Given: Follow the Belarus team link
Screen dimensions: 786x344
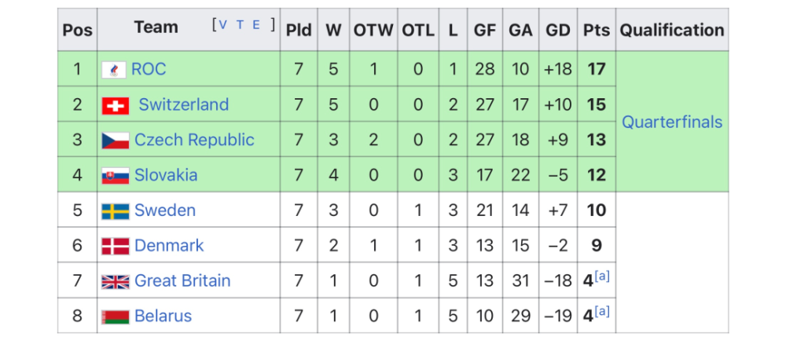Looking at the screenshot, I should coord(163,317).
